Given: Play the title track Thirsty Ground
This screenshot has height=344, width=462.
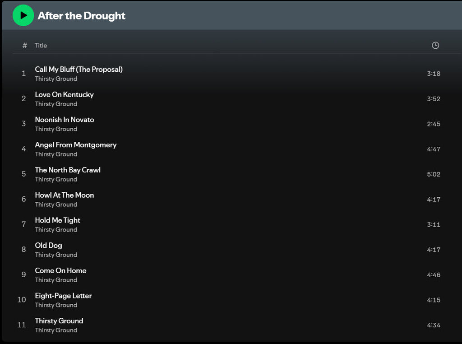Looking at the screenshot, I should pyautogui.click(x=59, y=321).
